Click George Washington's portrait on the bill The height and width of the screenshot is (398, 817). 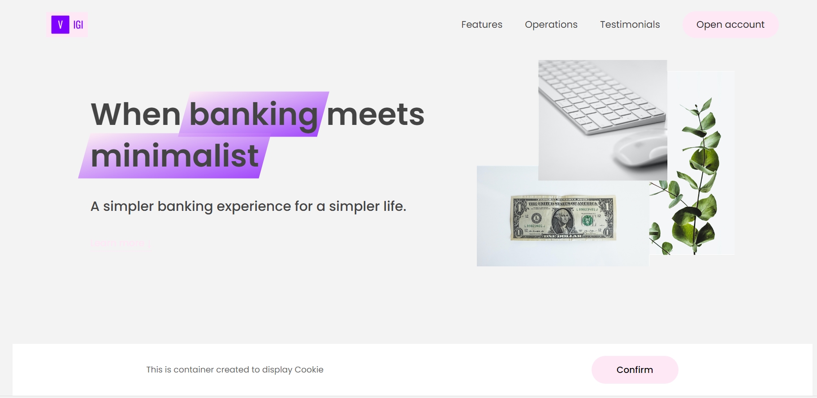562,220
